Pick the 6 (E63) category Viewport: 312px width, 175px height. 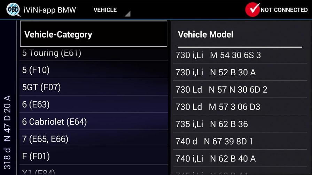[x=94, y=104]
